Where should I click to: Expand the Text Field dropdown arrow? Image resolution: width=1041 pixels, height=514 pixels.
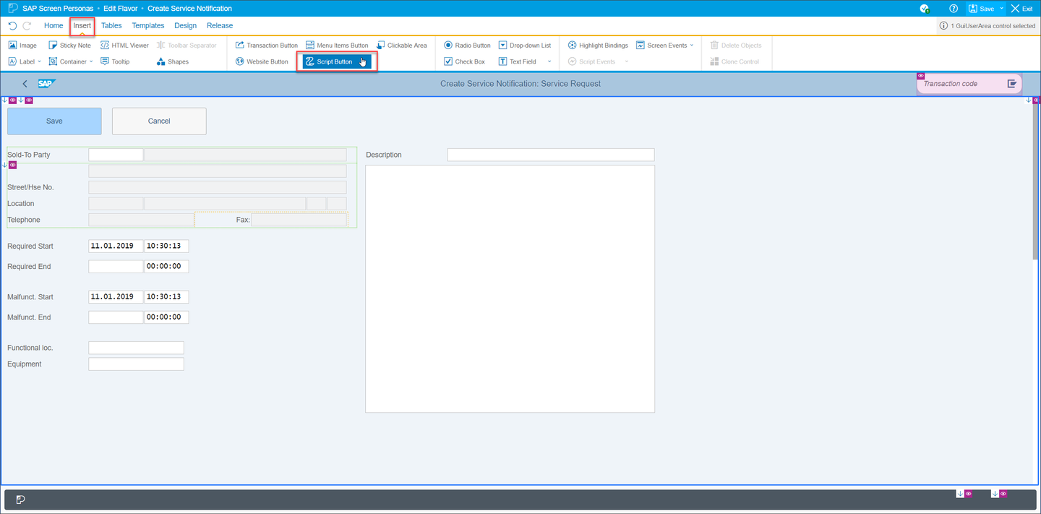point(549,61)
